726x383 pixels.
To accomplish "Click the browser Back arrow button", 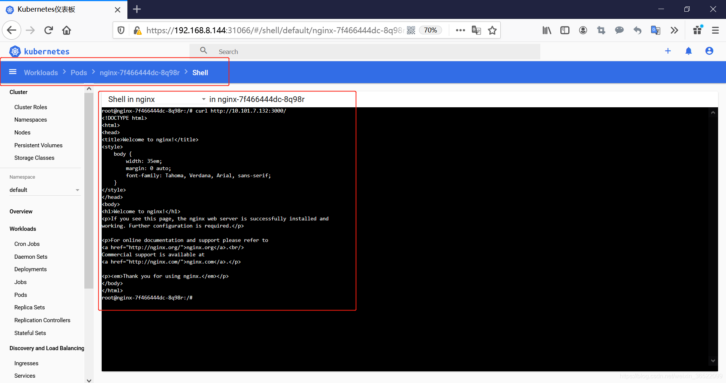I will [x=12, y=30].
